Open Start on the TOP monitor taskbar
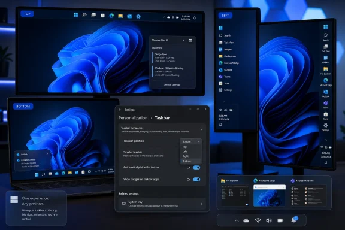The width and height of the screenshot is (345, 230). [x=75, y=15]
